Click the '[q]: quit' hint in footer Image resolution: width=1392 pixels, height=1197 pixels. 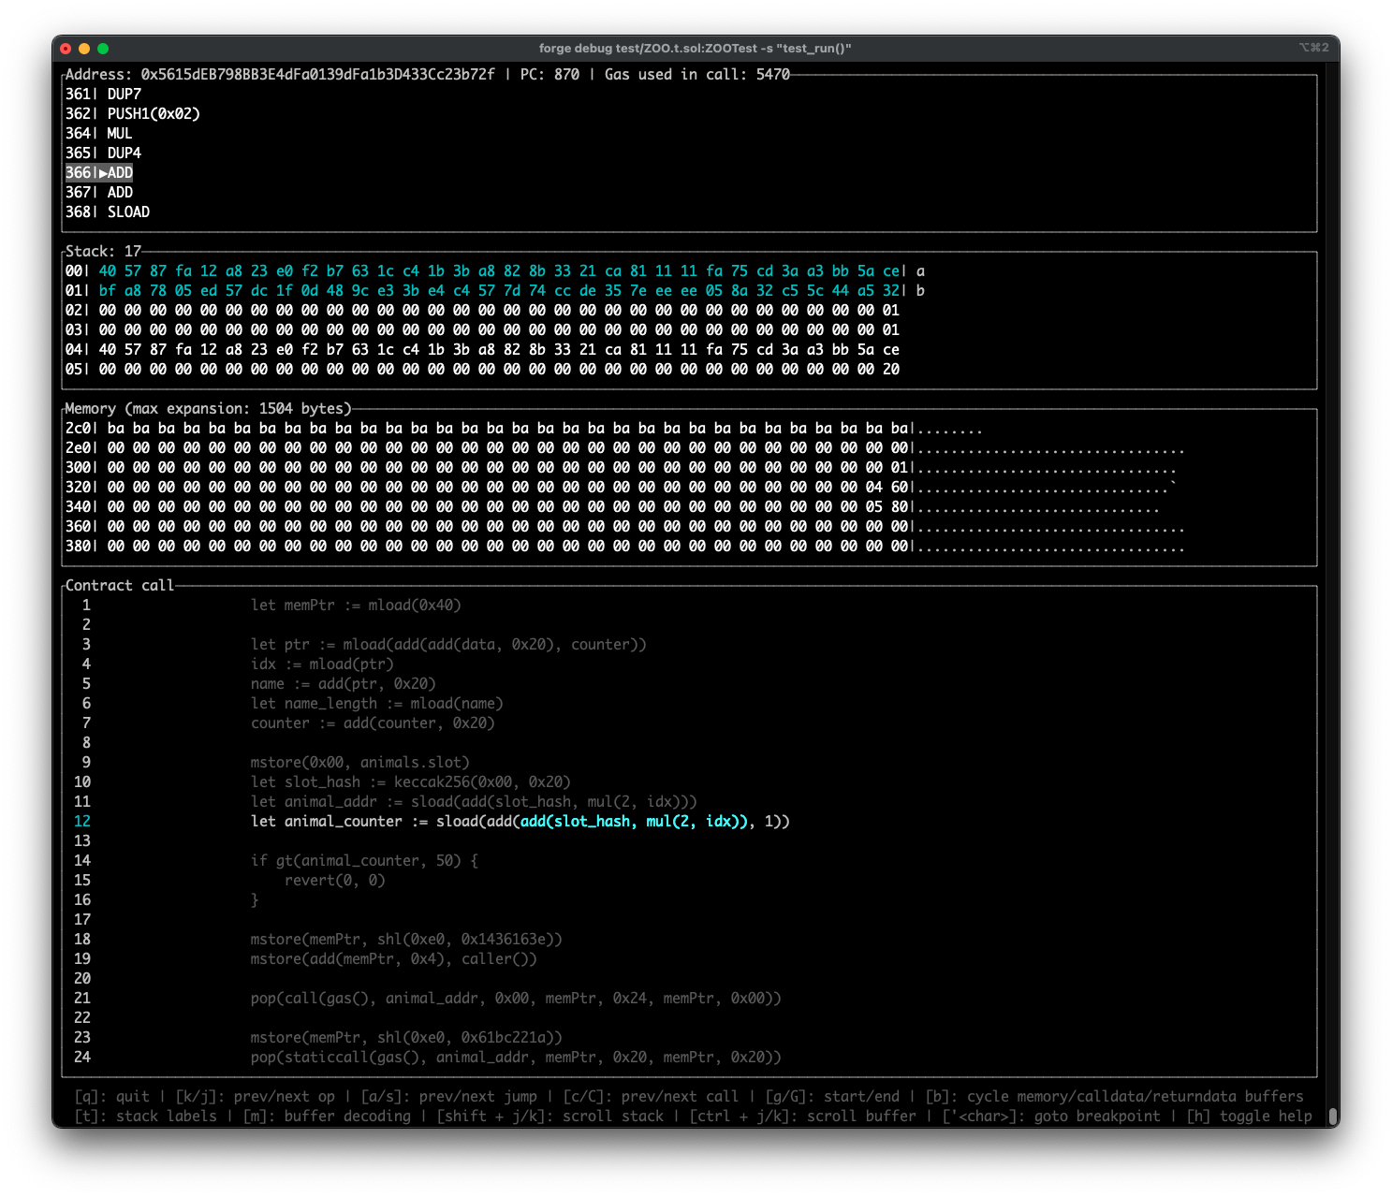coord(111,1097)
